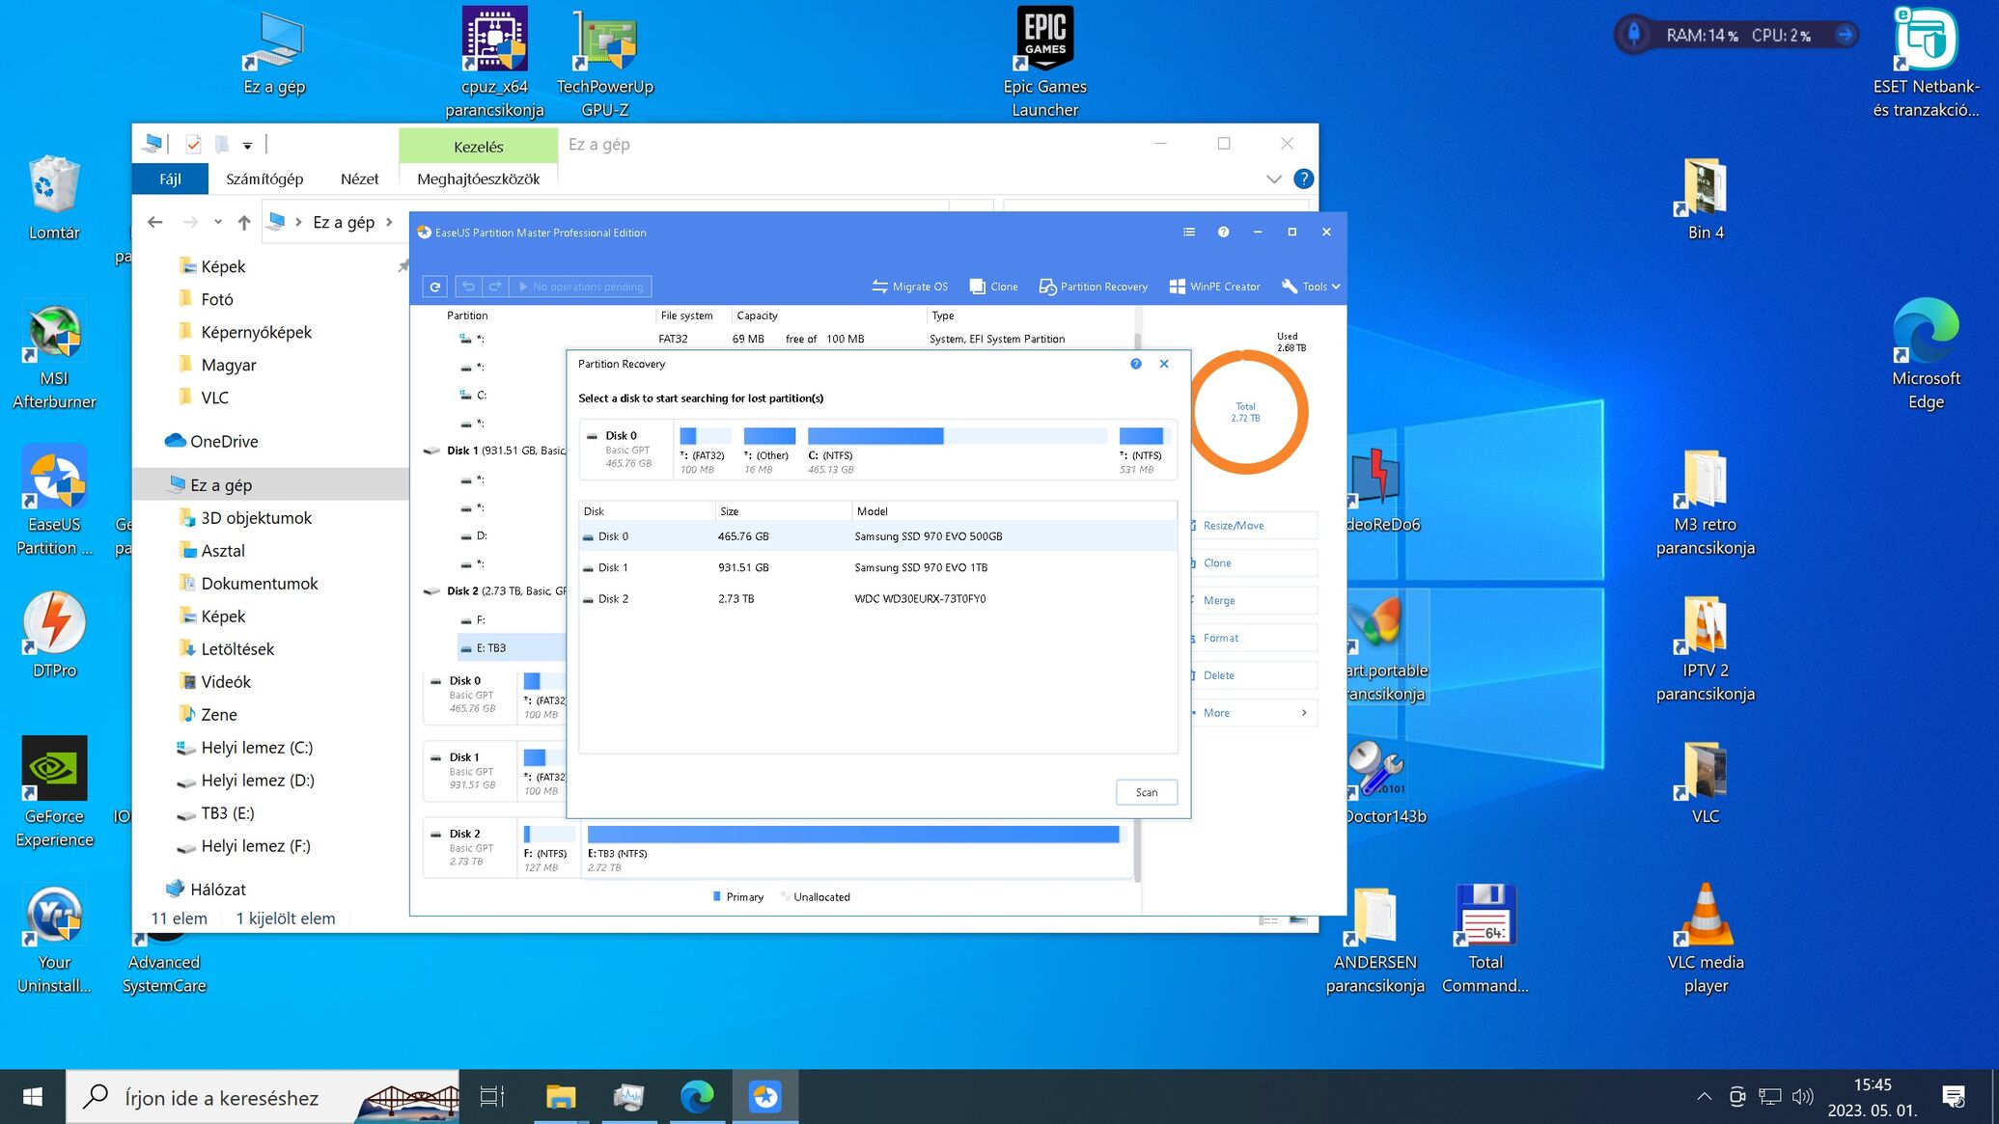Open cpuz_x64 shortcut on desktop

[x=494, y=62]
